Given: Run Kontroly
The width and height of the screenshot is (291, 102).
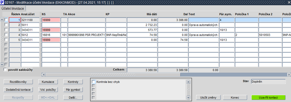Looking at the screenshot, I should [73, 82].
